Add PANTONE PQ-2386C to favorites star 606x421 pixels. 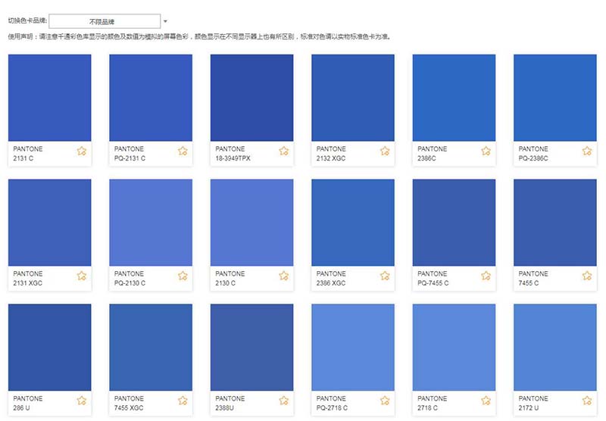click(x=587, y=151)
